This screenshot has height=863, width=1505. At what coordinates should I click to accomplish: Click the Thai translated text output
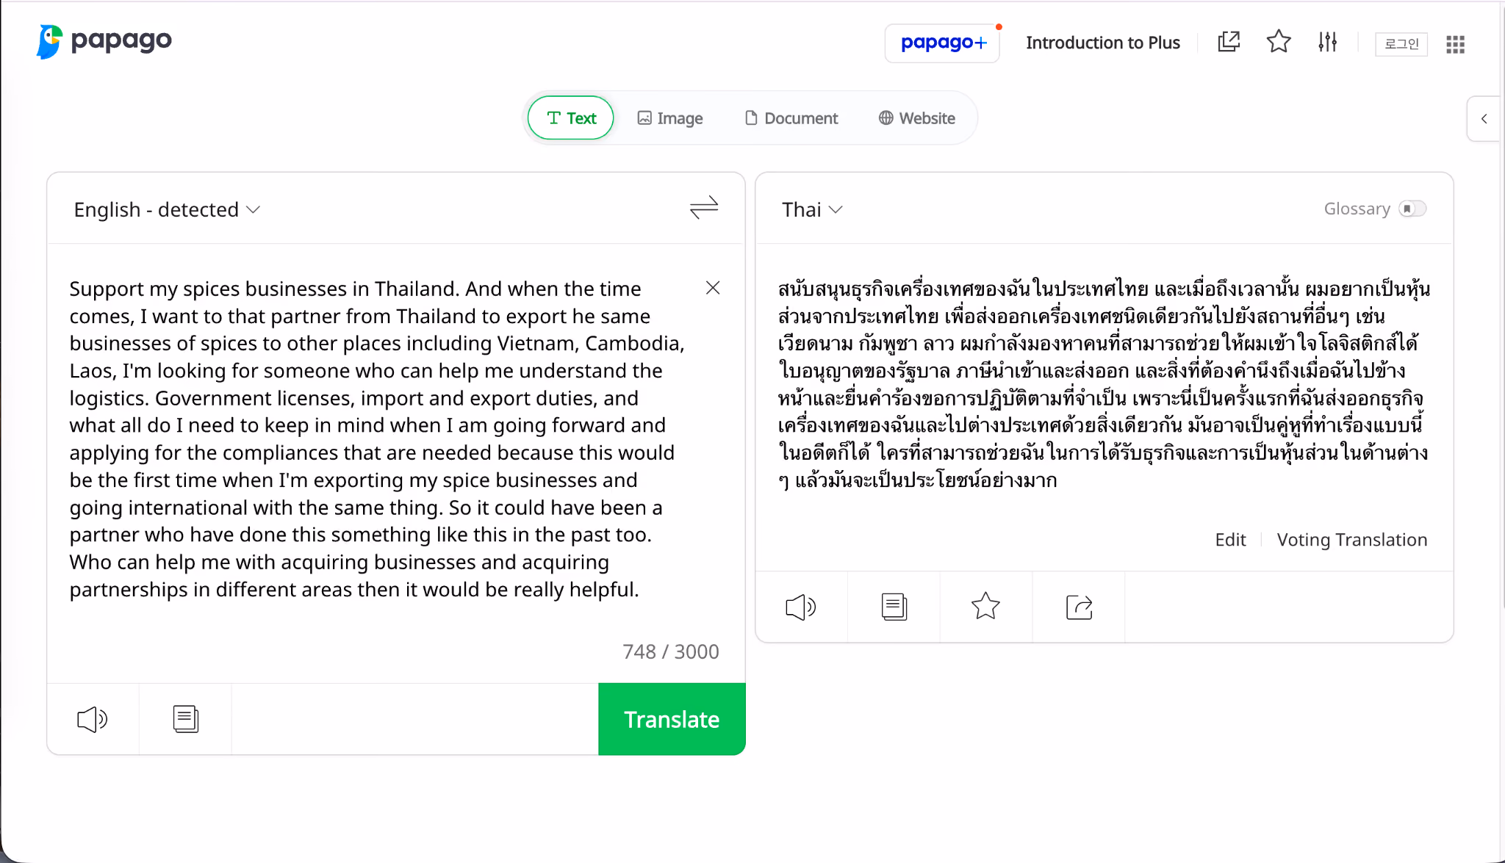tap(1104, 384)
